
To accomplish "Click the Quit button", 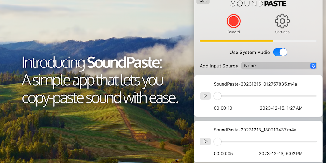I will [203, 1].
